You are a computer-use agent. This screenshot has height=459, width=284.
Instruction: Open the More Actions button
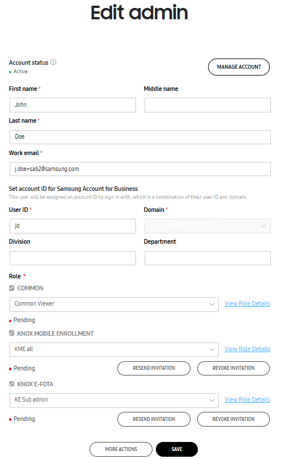click(121, 449)
